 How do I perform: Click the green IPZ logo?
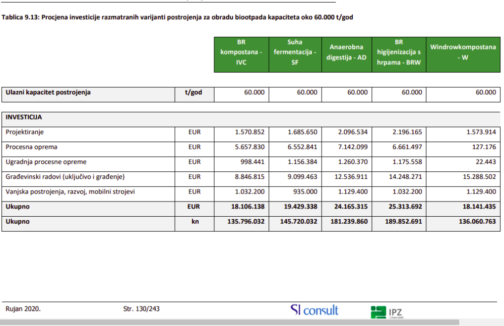coord(387,312)
